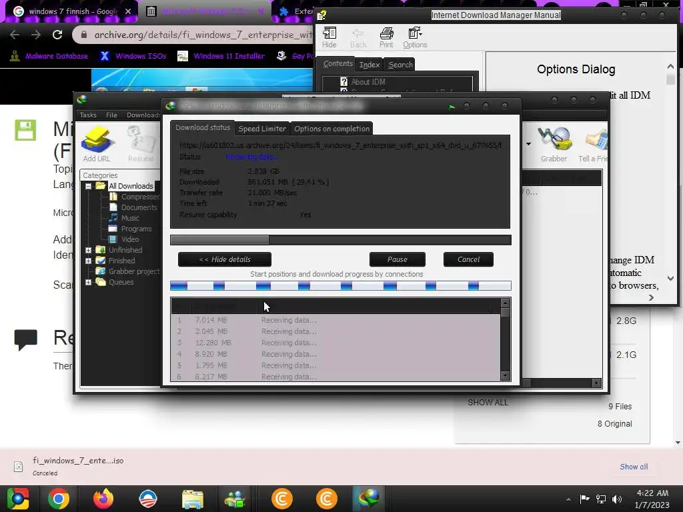Open Tasks menu in IDM
Image resolution: width=683 pixels, height=512 pixels.
88,115
